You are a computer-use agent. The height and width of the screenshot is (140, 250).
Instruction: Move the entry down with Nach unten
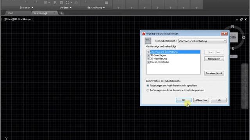[x=214, y=59]
